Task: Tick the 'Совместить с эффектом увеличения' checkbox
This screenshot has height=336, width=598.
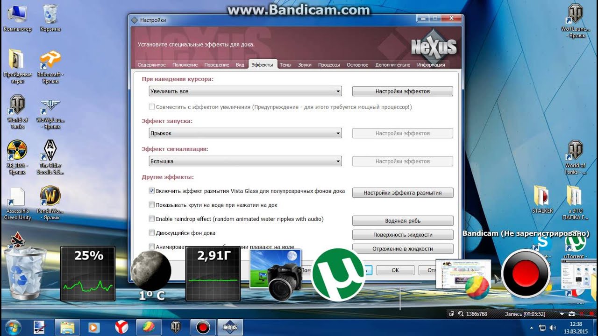Action: tap(151, 107)
